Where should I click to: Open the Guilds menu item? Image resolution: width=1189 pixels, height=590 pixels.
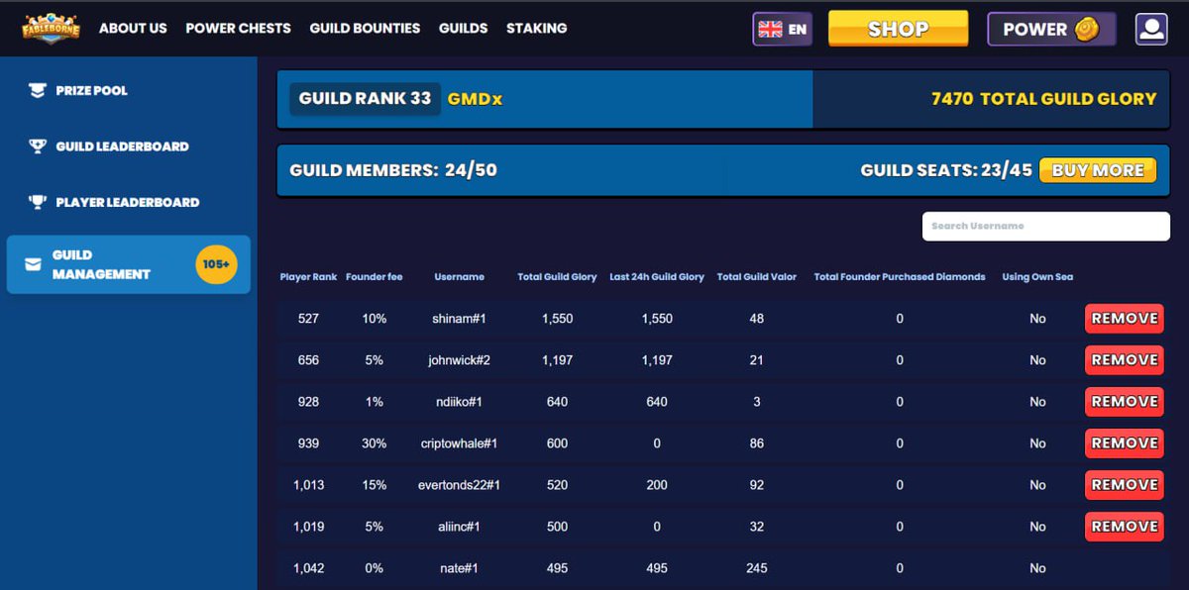coord(463,29)
